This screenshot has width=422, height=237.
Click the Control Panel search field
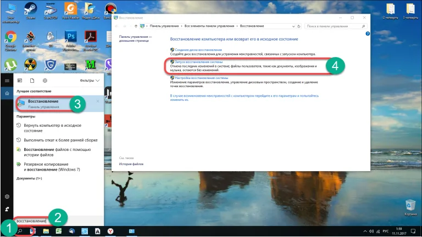336,26
